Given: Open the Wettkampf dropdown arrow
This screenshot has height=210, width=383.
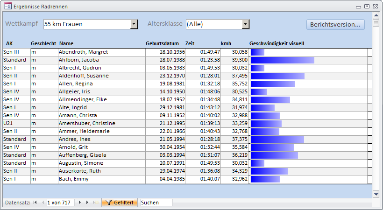Looking at the screenshot, I should 134,24.
